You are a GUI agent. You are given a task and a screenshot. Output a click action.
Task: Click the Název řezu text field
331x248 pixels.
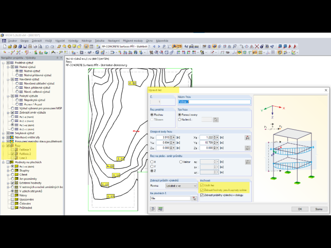(x=214, y=102)
